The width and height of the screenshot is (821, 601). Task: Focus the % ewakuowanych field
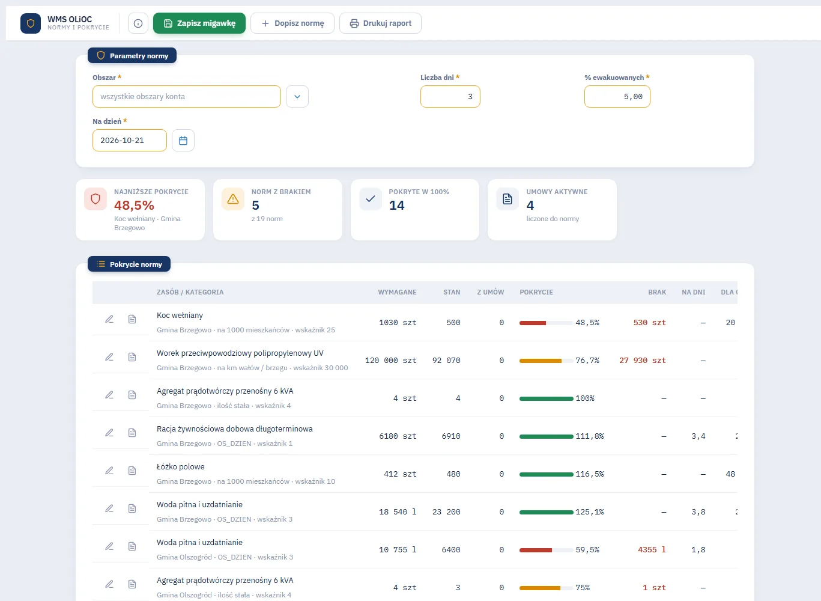617,97
